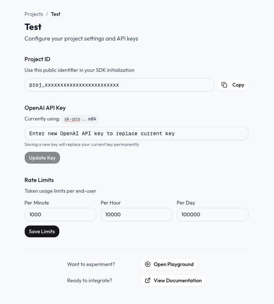Viewport: 274px width, 304px height.
Task: Click the current key badge sk-pro...m0A
Action: (x=80, y=119)
